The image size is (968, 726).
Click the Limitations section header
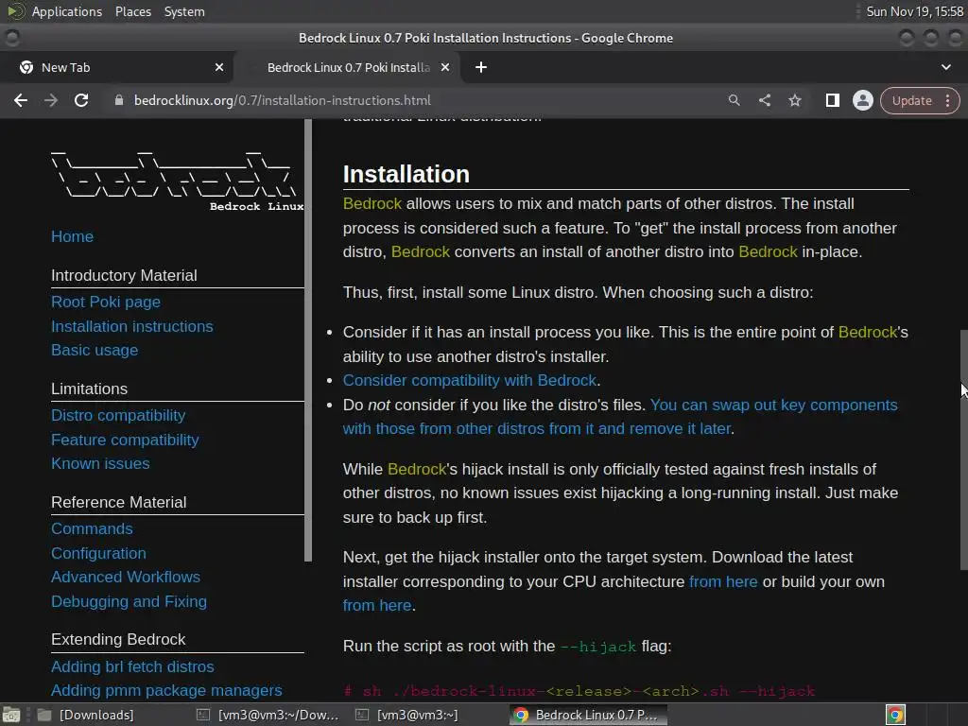tap(90, 389)
